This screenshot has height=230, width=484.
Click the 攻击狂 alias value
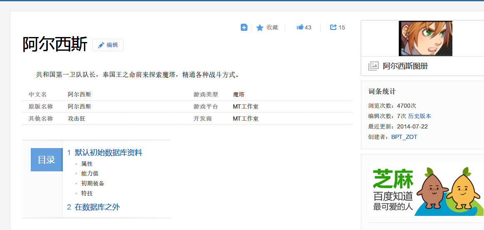pos(76,119)
